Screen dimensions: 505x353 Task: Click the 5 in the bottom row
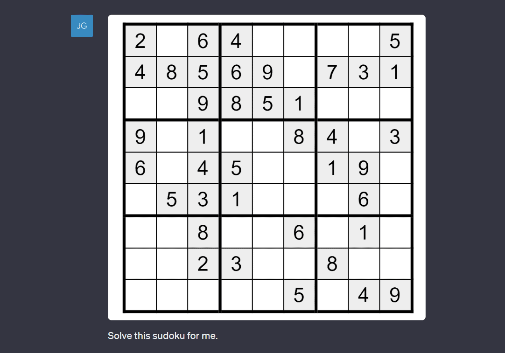pyautogui.click(x=299, y=295)
